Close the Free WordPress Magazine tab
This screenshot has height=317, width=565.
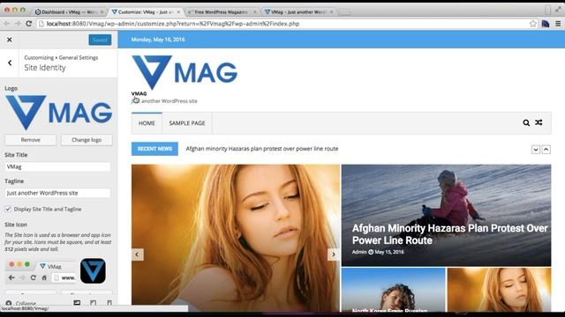255,11
